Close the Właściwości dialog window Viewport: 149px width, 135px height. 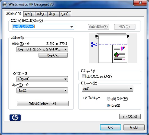click(140, 3)
